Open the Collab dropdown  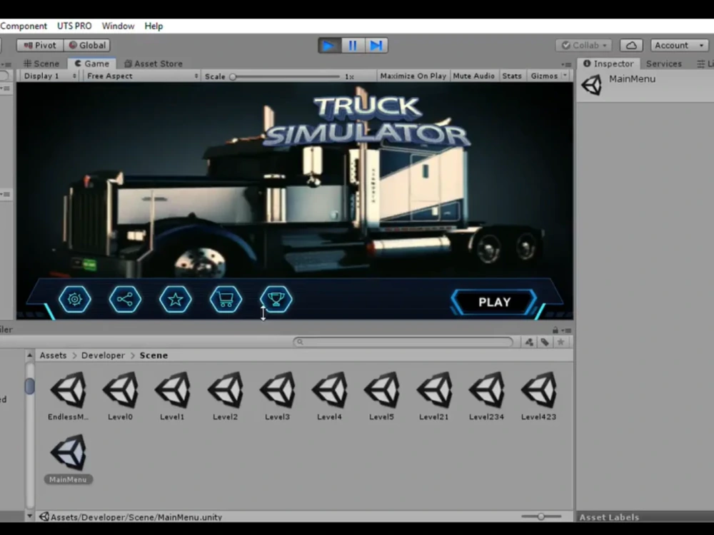[x=584, y=45]
